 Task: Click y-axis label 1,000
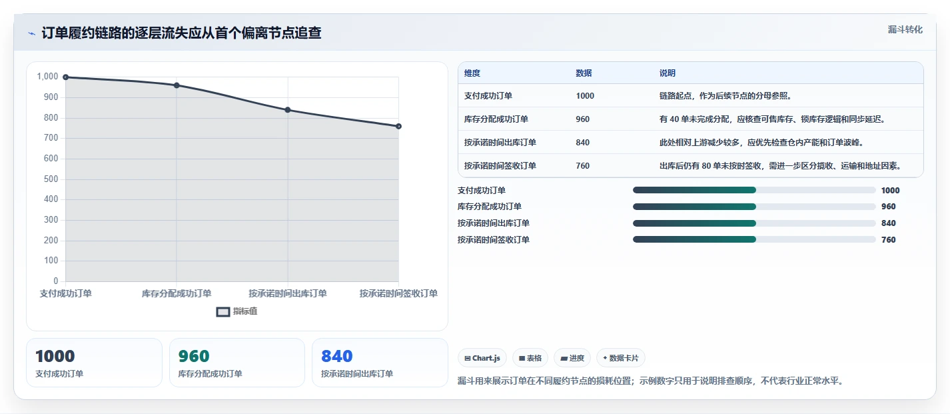coord(47,77)
